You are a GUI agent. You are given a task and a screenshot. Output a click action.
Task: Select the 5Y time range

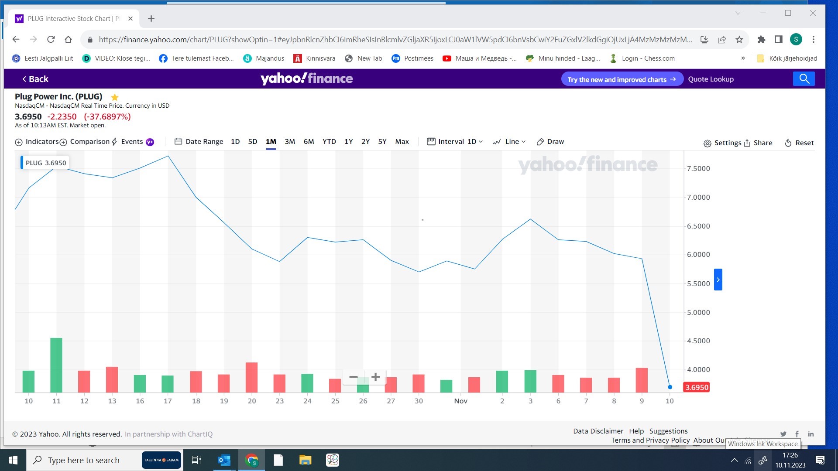[x=382, y=142]
